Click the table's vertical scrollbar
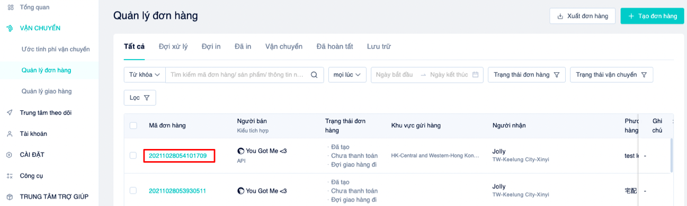Viewport: 687px width, 206px height. coord(672,155)
